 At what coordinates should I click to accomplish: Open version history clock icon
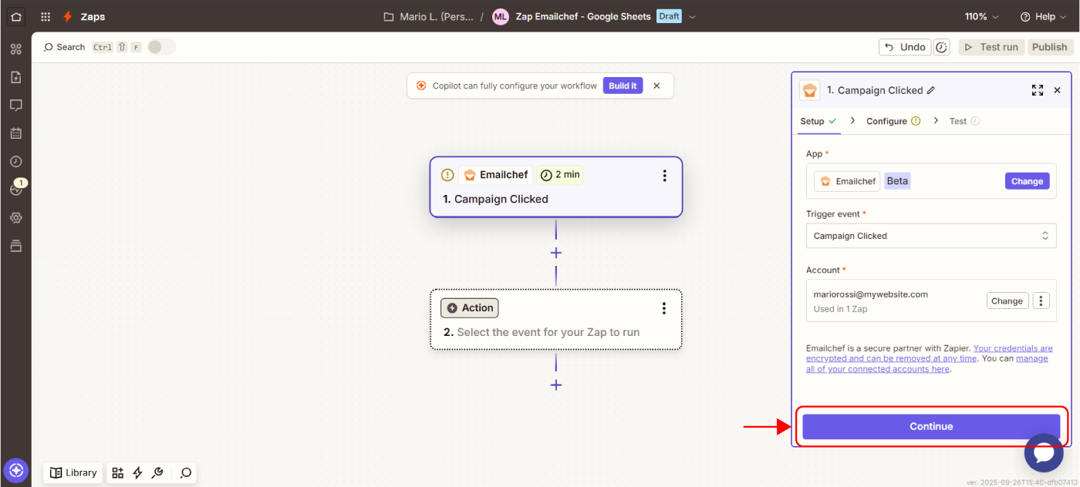941,47
